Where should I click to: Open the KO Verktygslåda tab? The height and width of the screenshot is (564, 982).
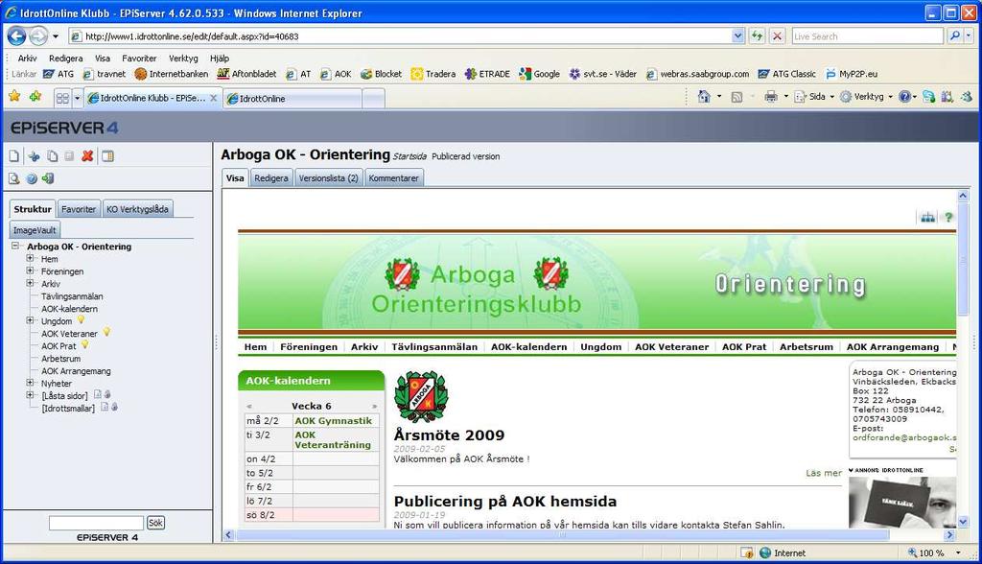click(x=137, y=209)
